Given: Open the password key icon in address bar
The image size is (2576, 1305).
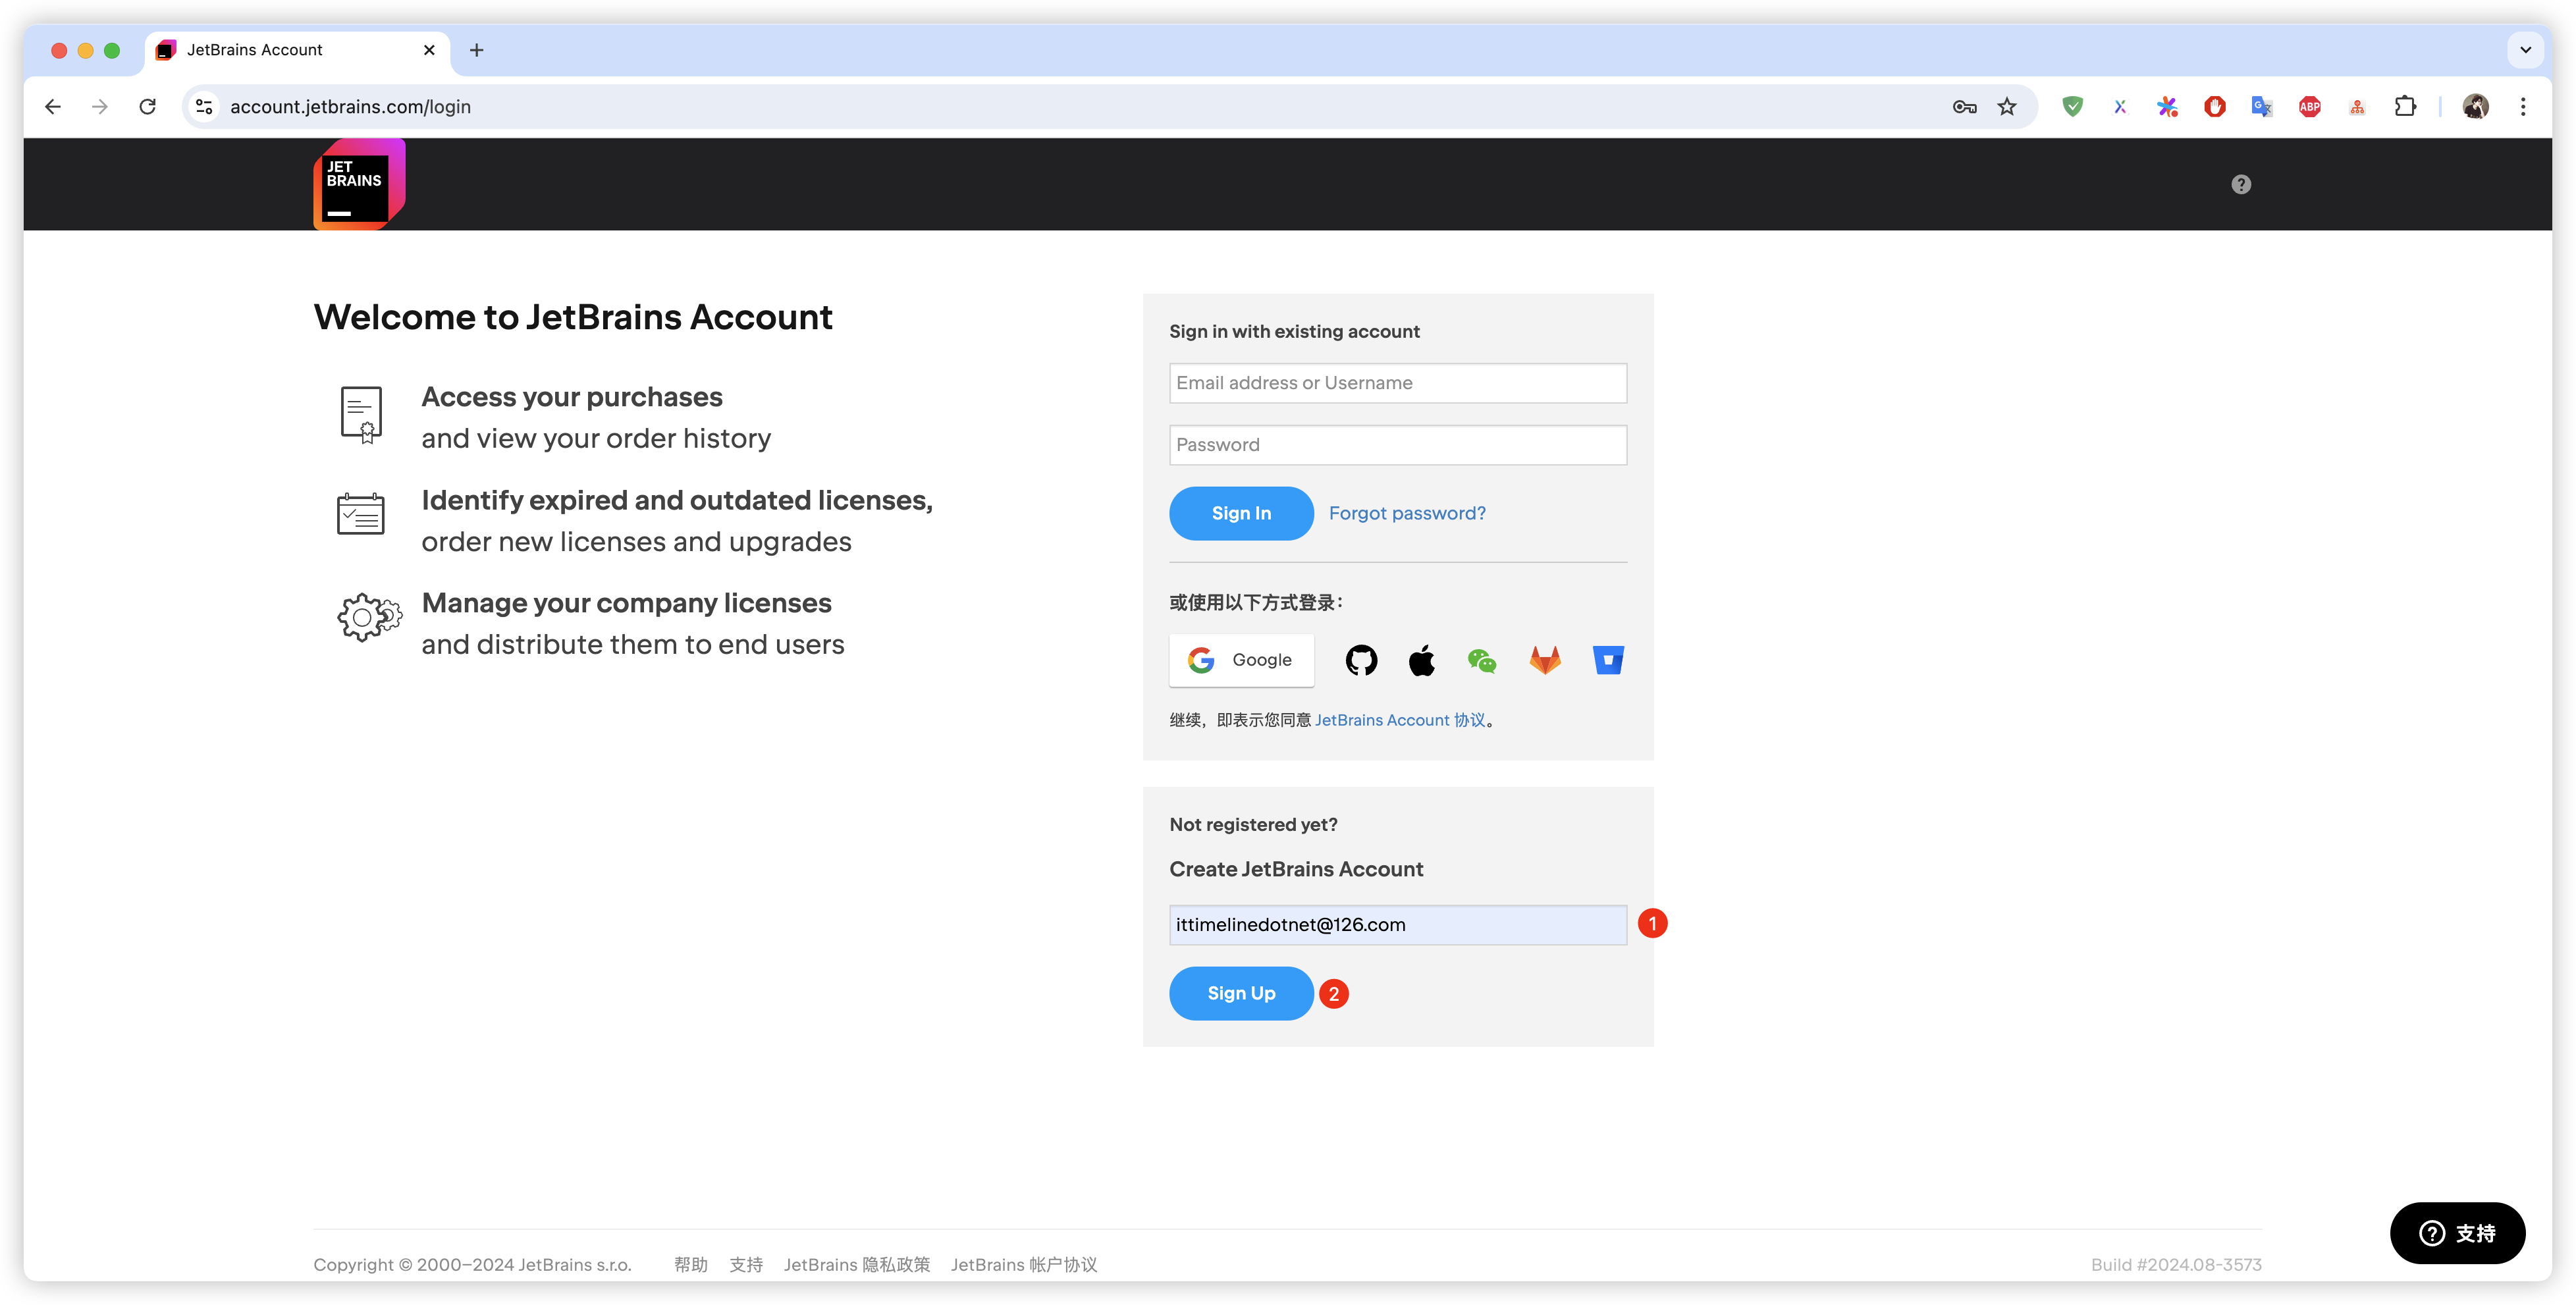Looking at the screenshot, I should [x=1964, y=107].
